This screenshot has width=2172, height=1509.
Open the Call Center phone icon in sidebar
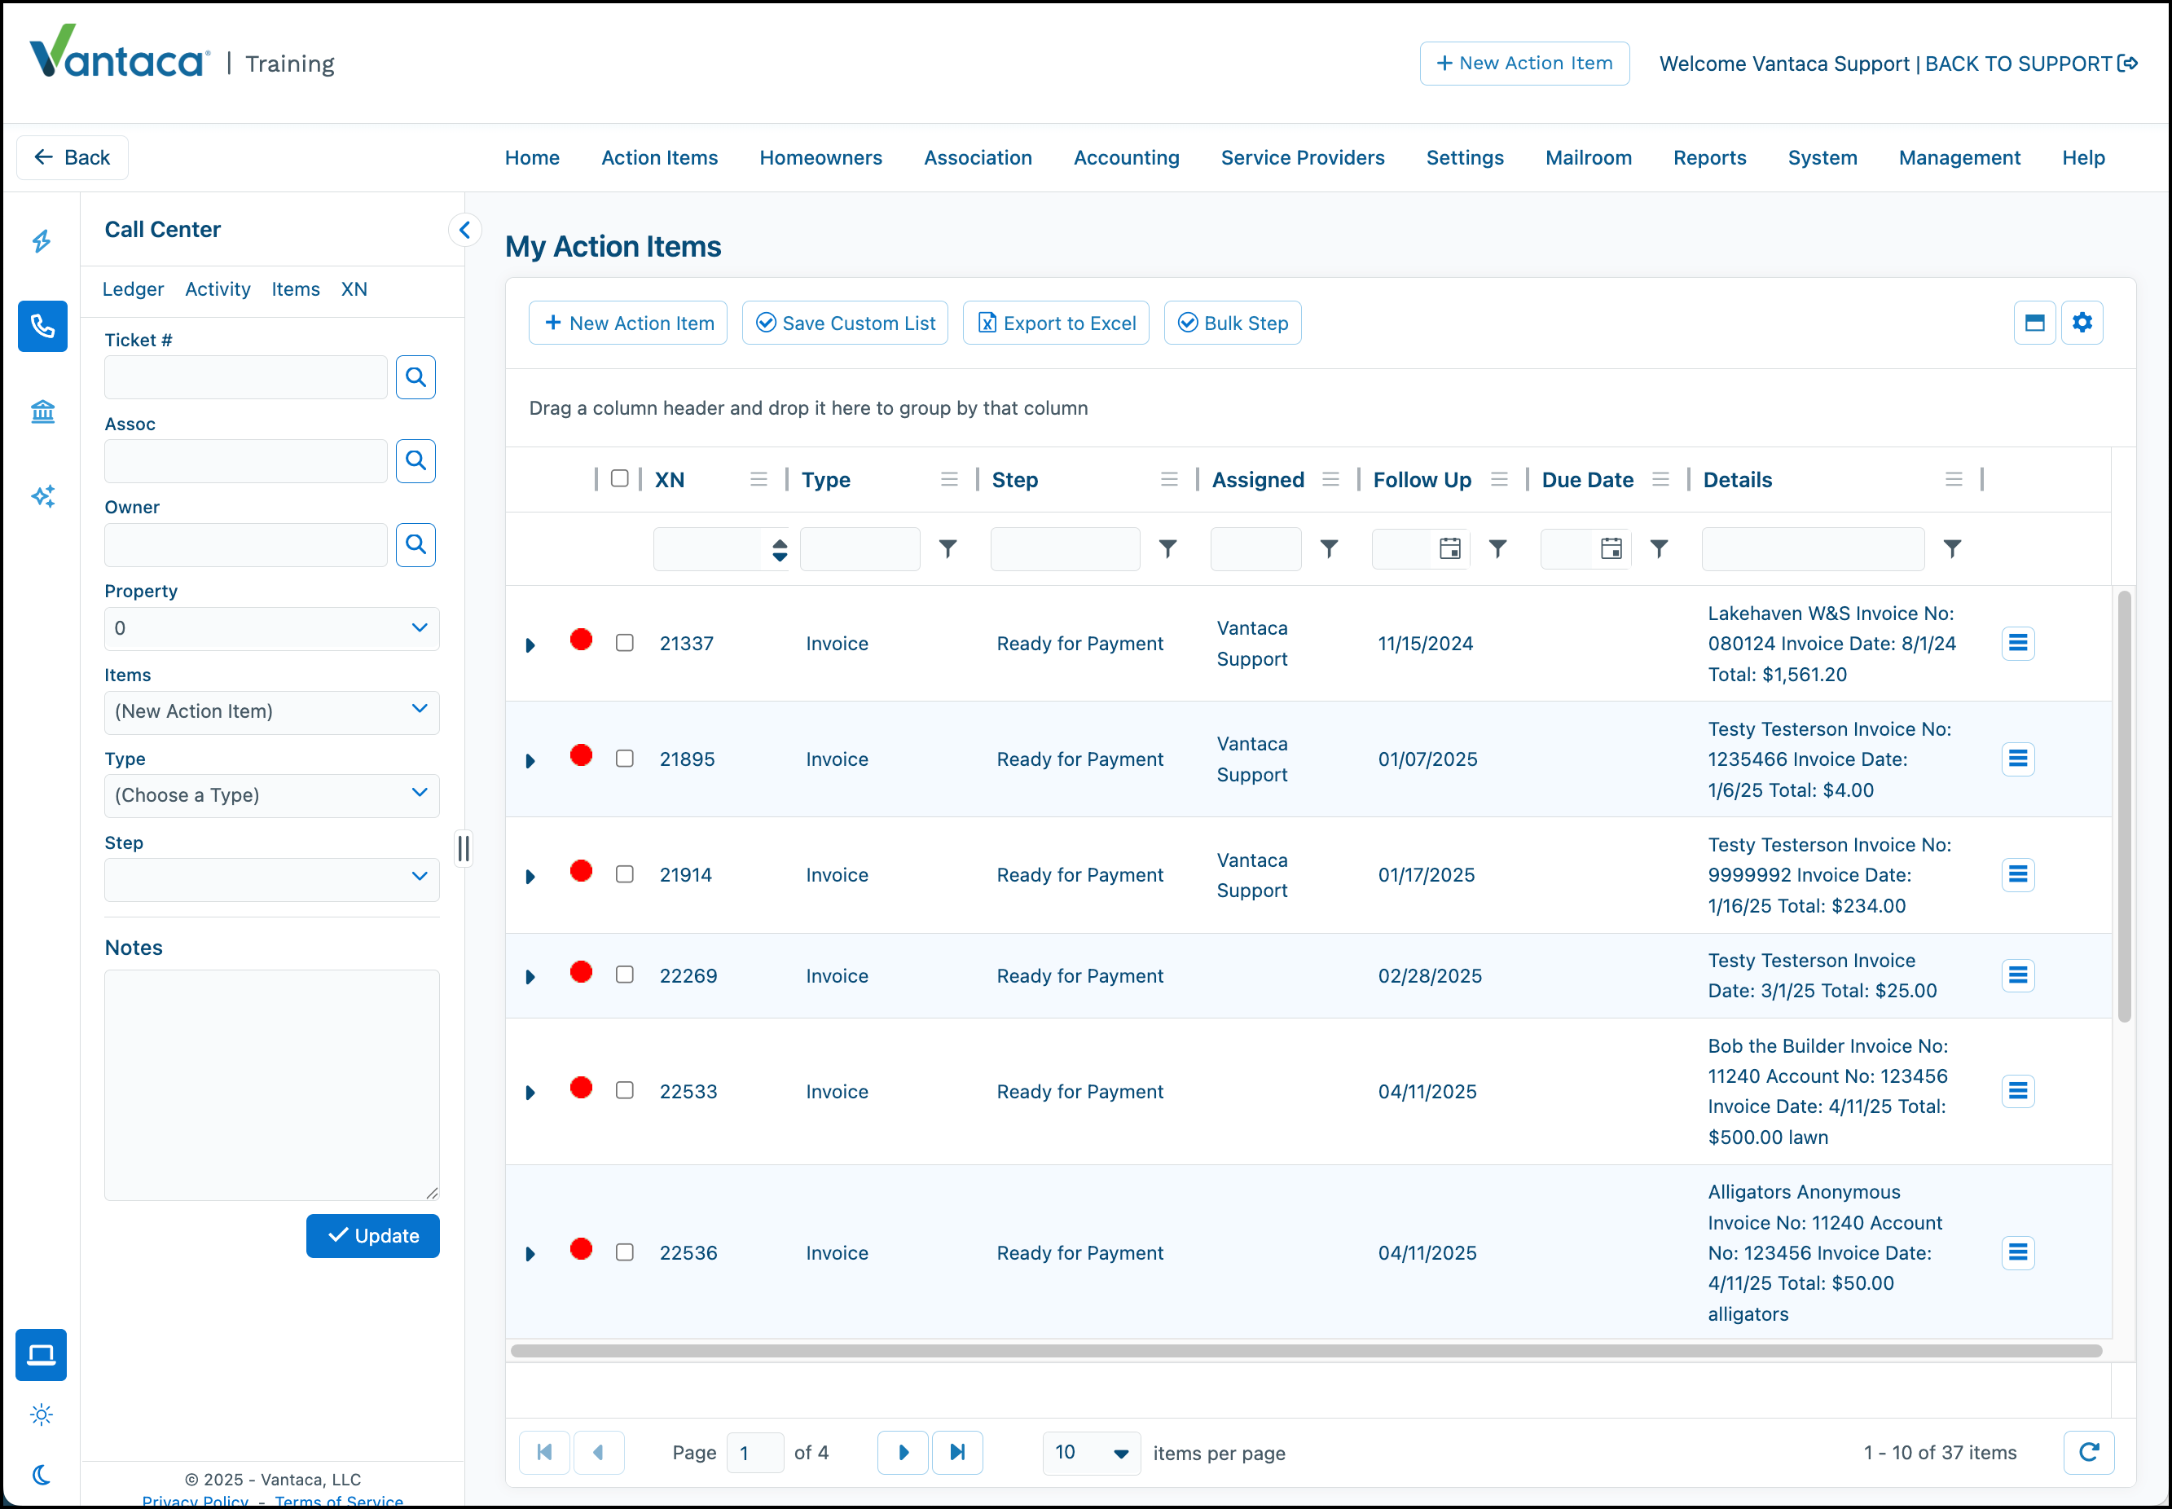coord(42,326)
